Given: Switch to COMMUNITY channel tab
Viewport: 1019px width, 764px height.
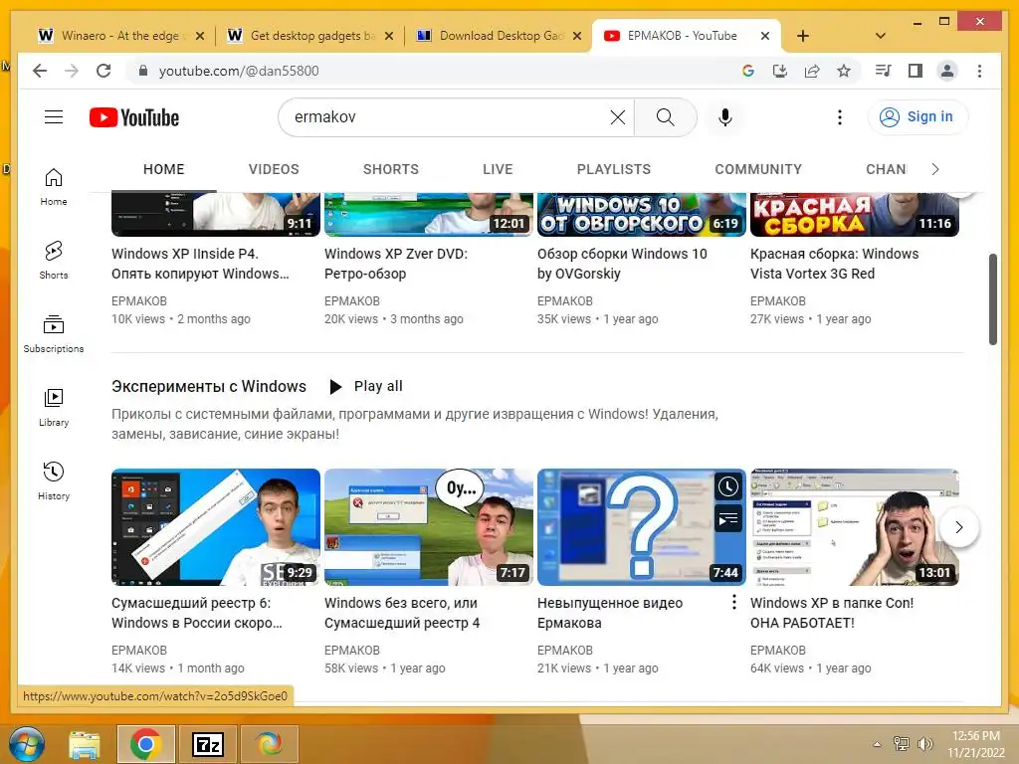Looking at the screenshot, I should [758, 169].
